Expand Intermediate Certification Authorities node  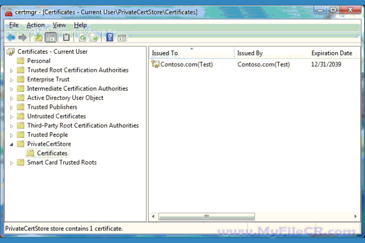click(x=11, y=89)
